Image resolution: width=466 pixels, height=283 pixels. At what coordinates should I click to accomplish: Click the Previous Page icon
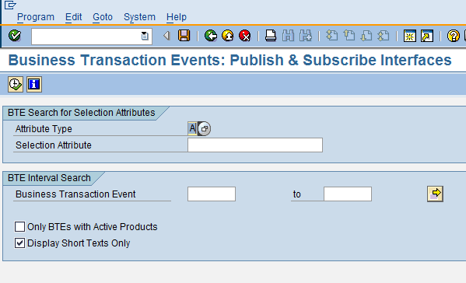[349, 36]
